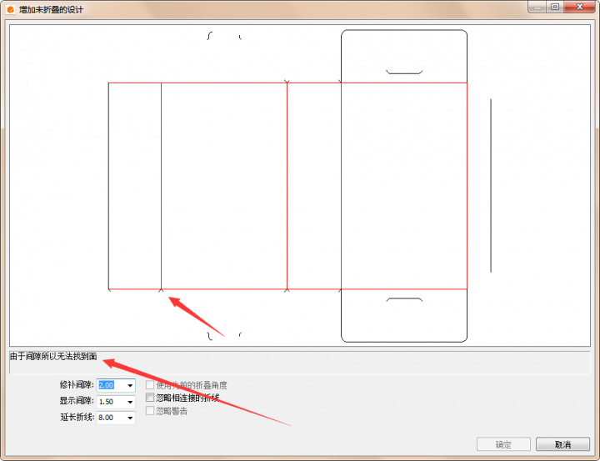Click the 延长折线 value field showing 8.00

(x=110, y=418)
